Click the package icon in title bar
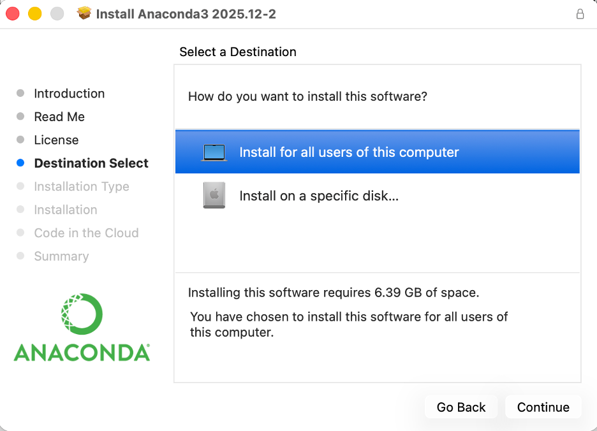Viewport: 597px width, 431px height. 84,13
